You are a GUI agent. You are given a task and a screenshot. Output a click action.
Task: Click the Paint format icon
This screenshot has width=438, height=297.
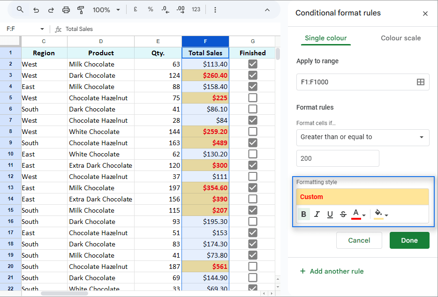[x=80, y=9]
